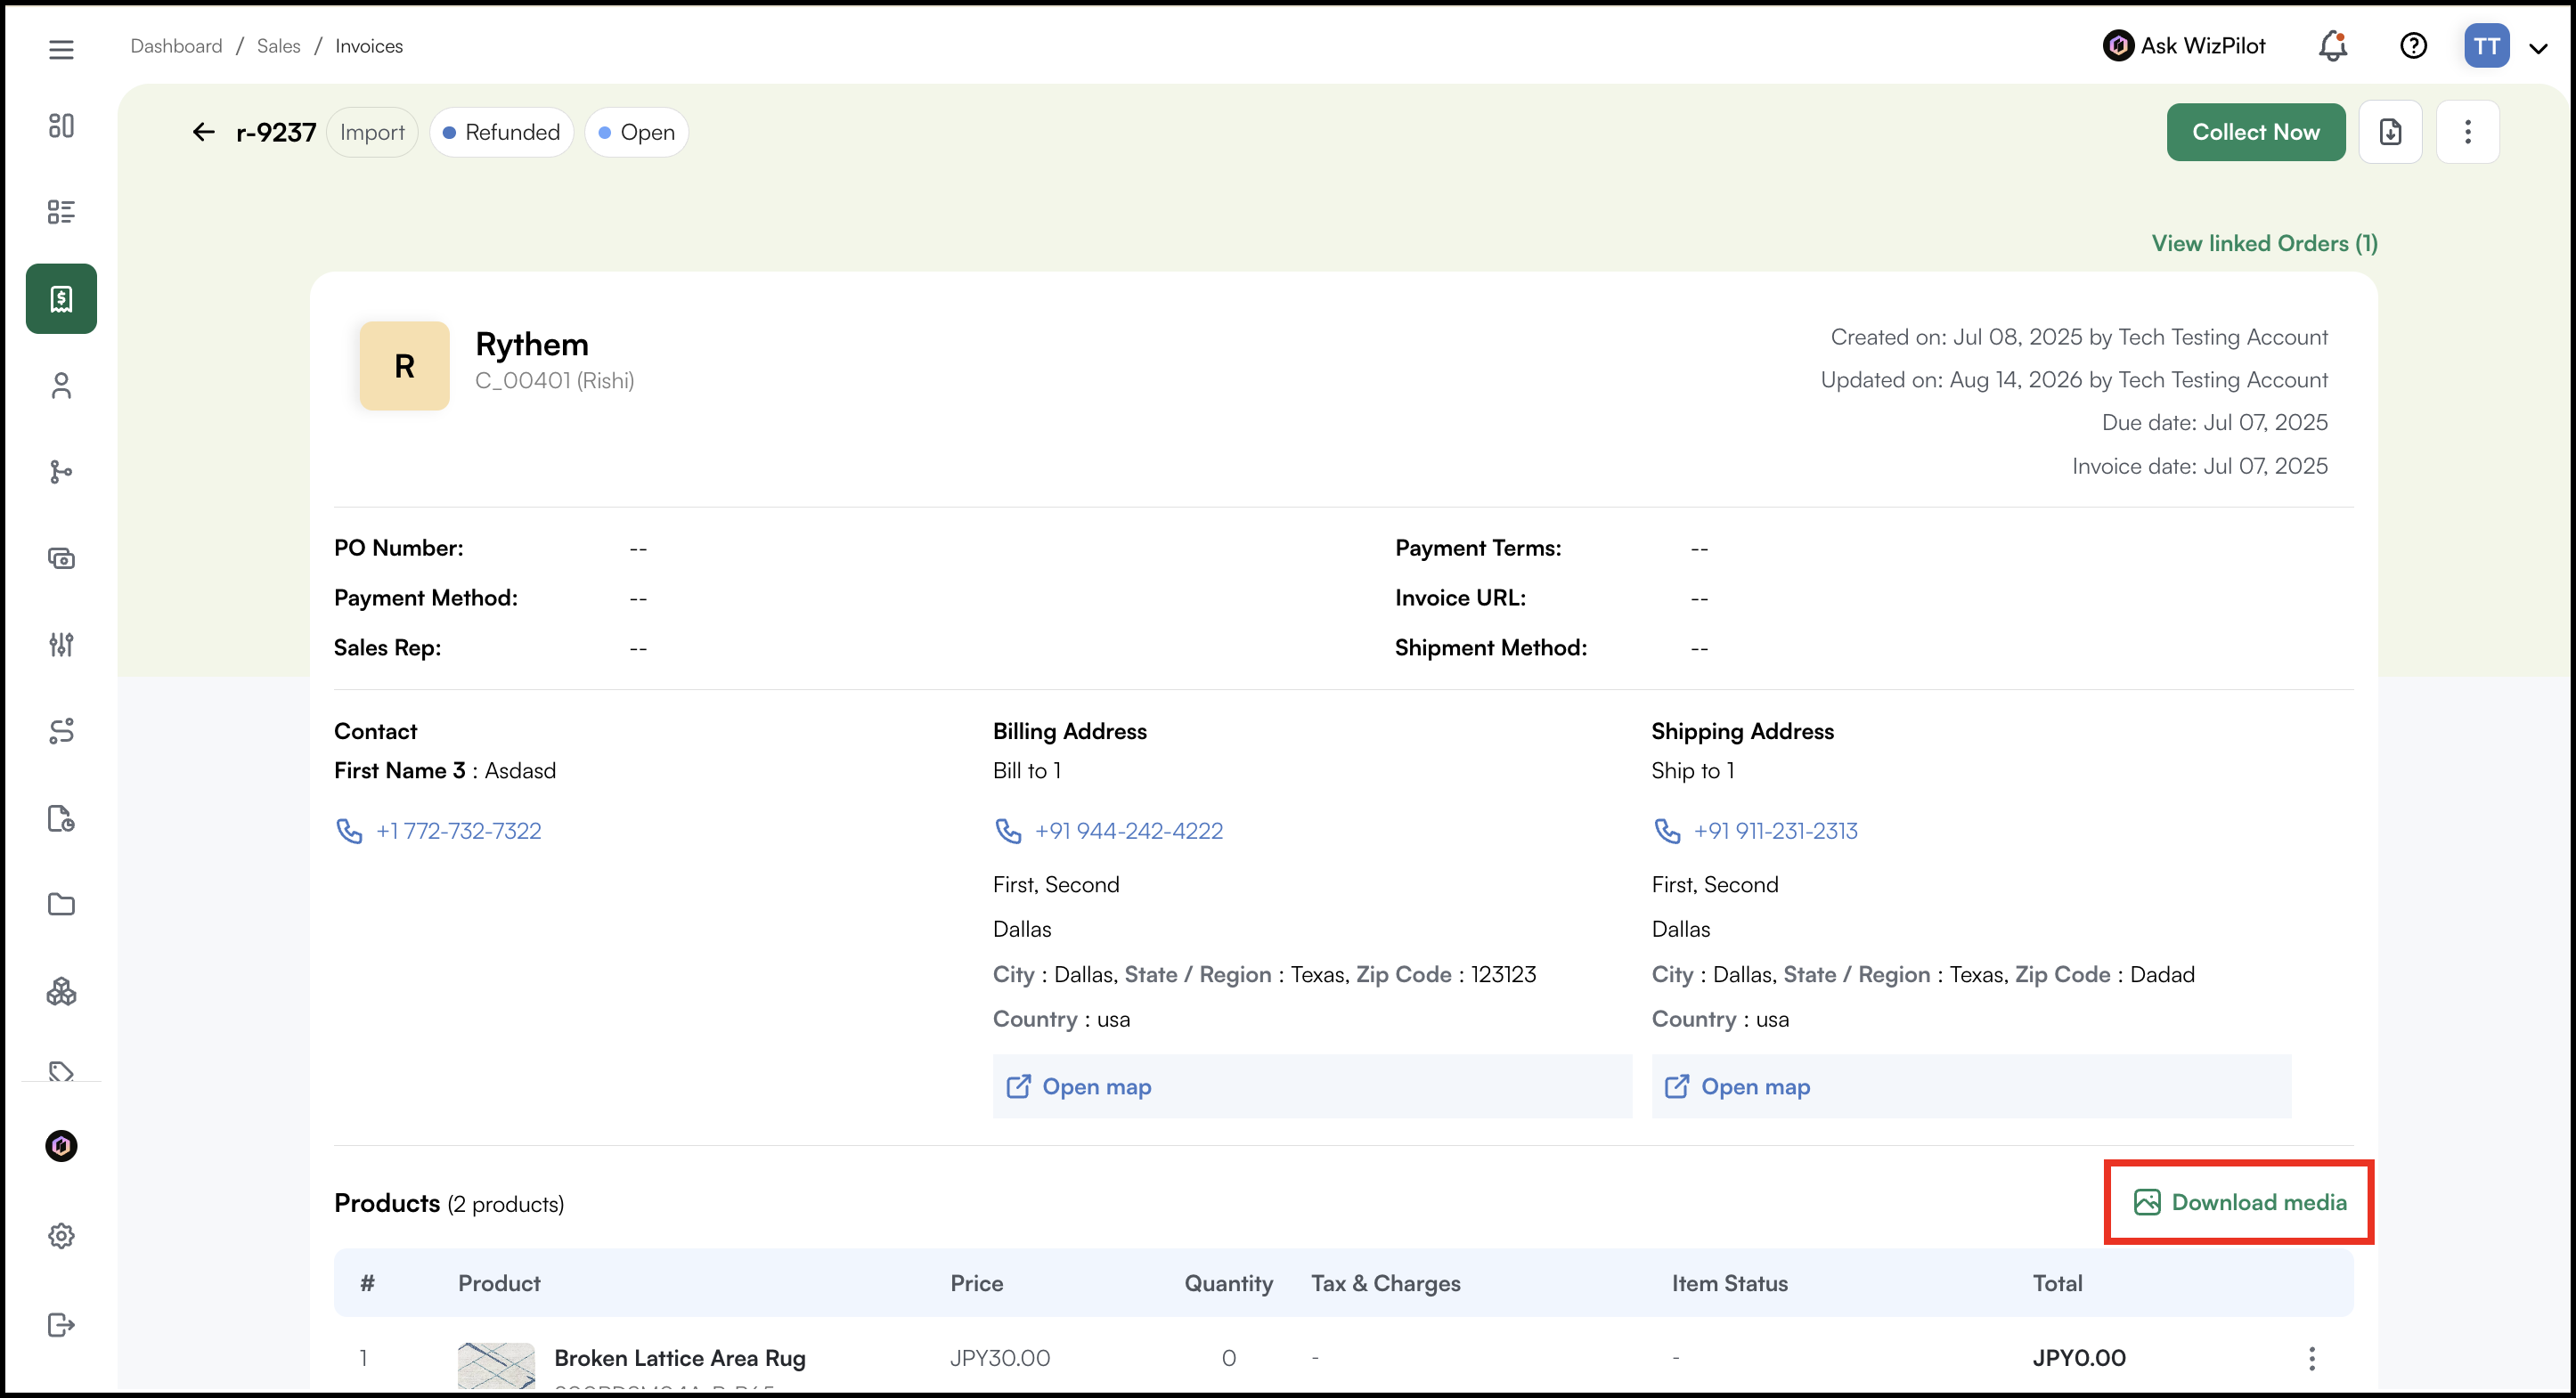This screenshot has width=2576, height=1398.
Task: Open the route path sidebar icon
Action: pyautogui.click(x=61, y=731)
